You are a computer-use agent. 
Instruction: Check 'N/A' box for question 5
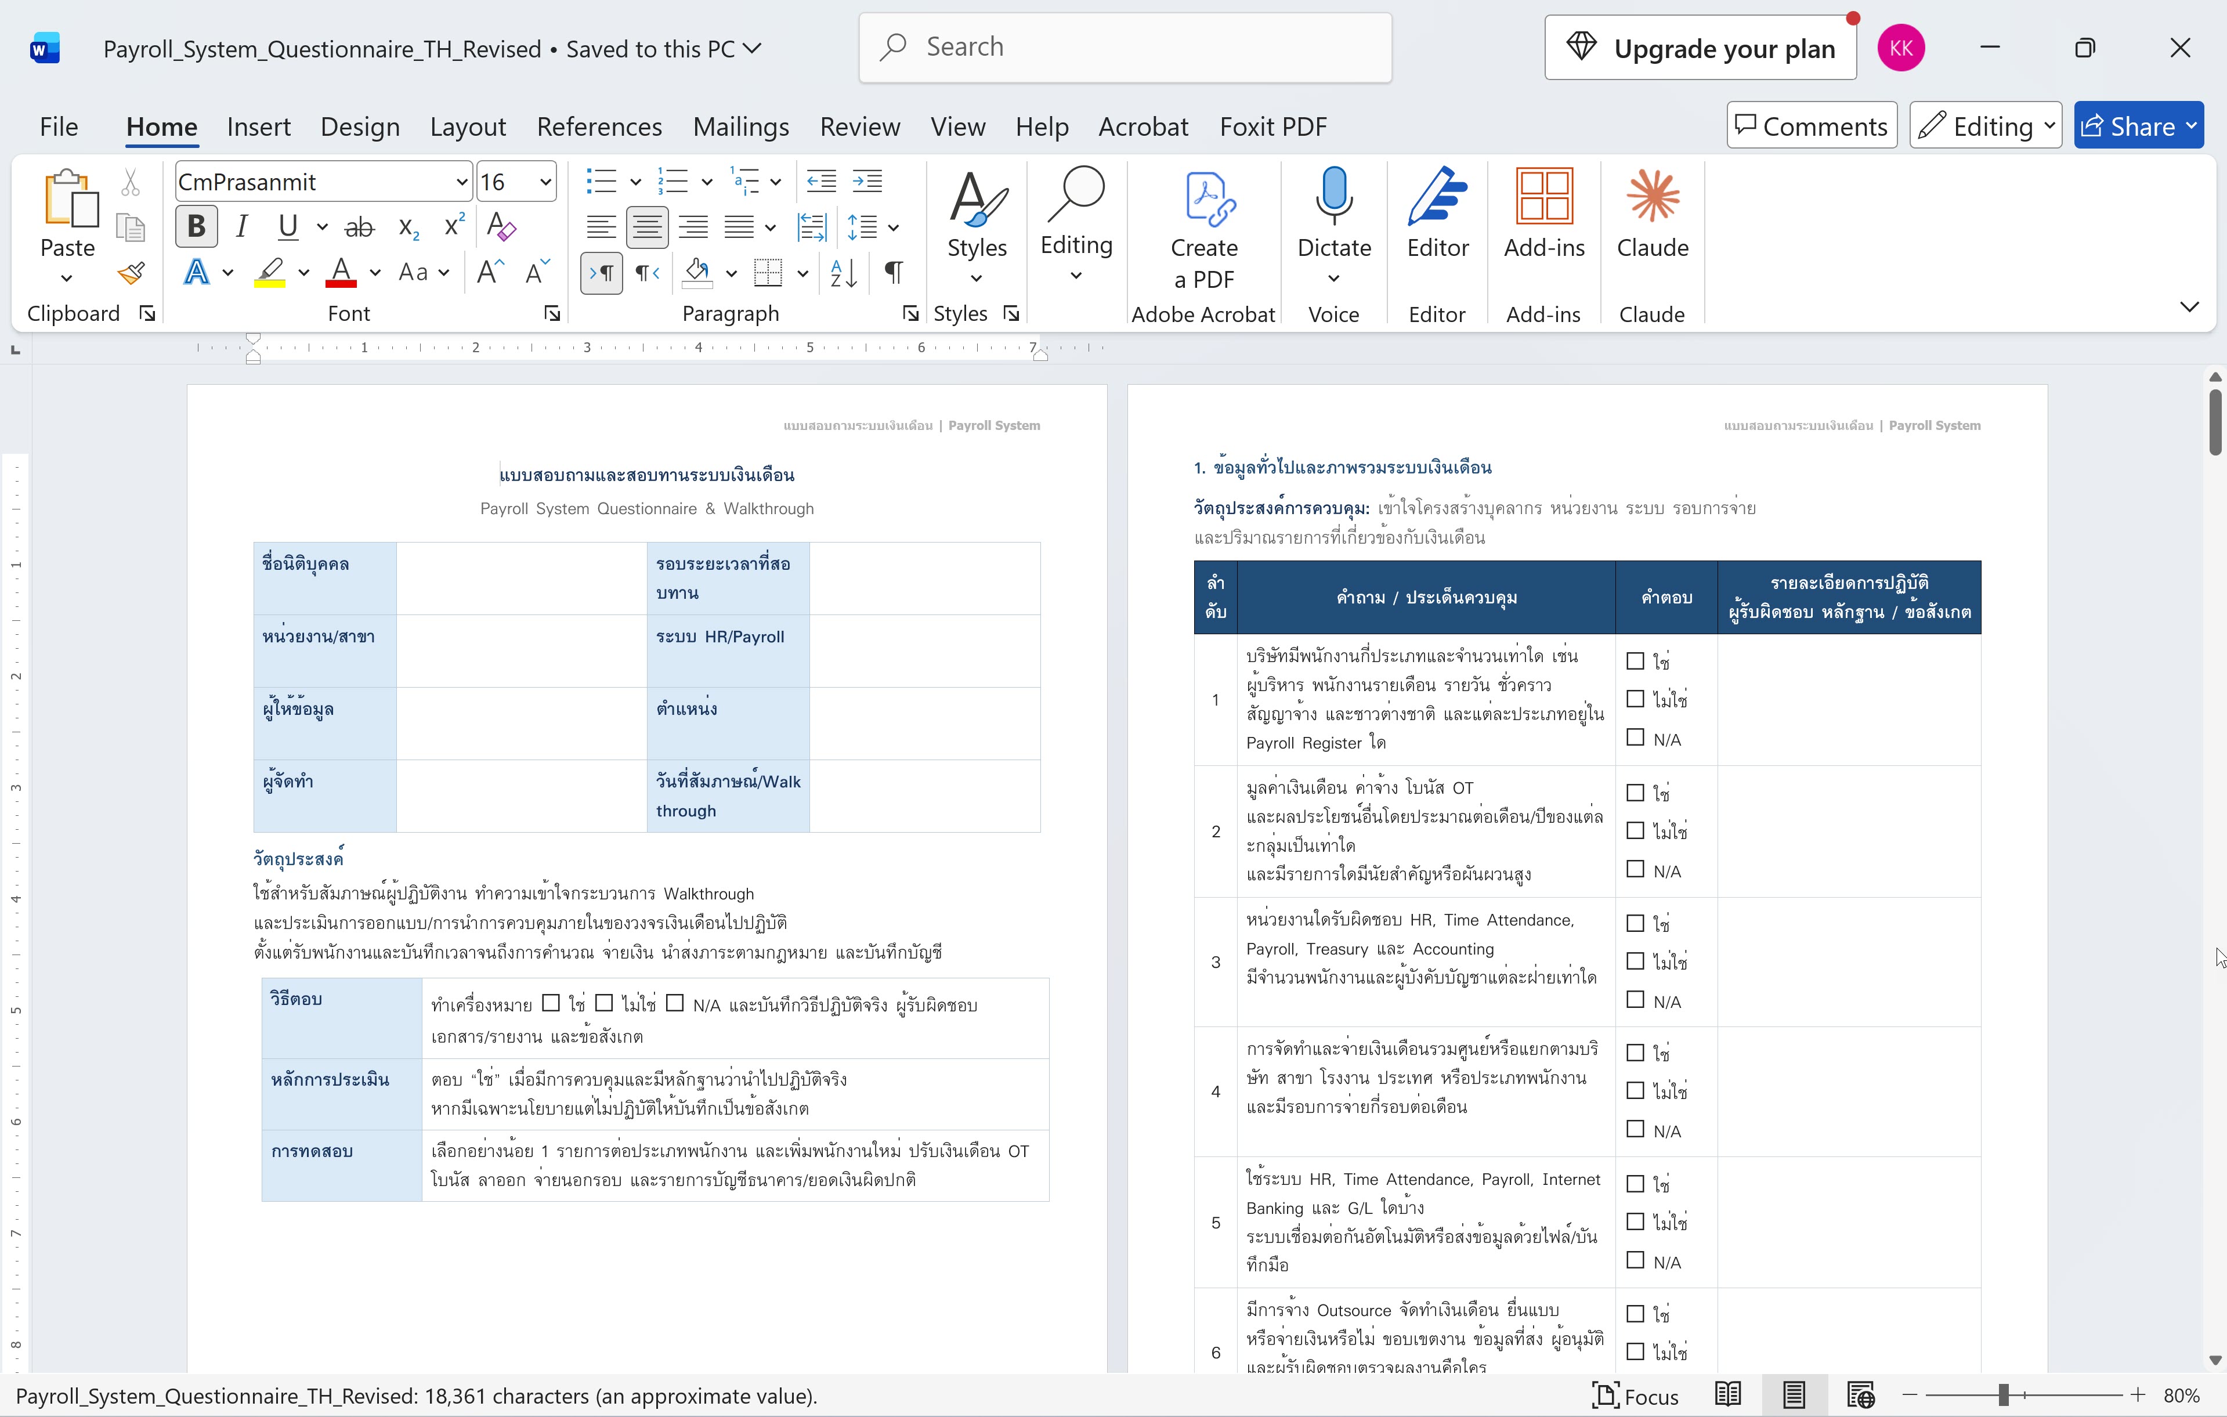coord(1635,1261)
